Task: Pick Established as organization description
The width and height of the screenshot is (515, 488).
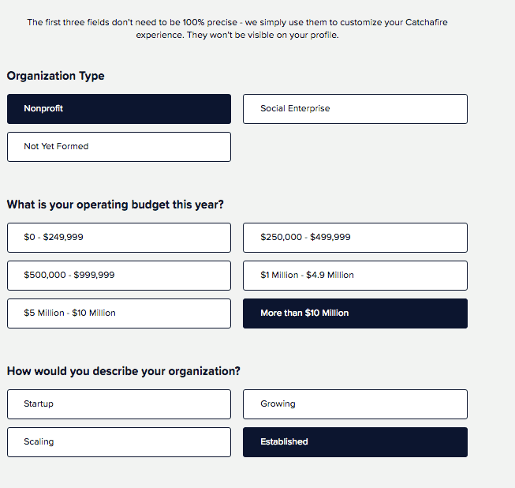Action: click(x=355, y=442)
